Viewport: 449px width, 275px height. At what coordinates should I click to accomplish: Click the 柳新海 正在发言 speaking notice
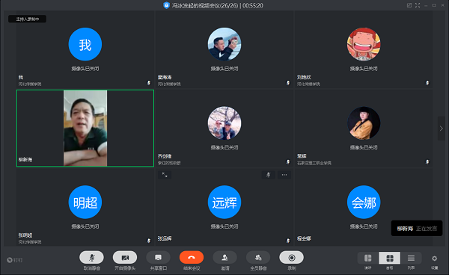coord(417,229)
